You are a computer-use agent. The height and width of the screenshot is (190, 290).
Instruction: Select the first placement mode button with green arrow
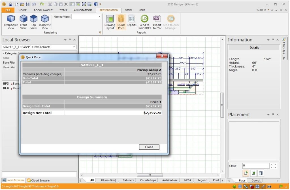tap(246, 173)
